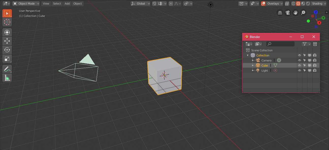This screenshot has height=150, width=329.
Task: Hide Camera with its eye icon
Action: pos(300,60)
